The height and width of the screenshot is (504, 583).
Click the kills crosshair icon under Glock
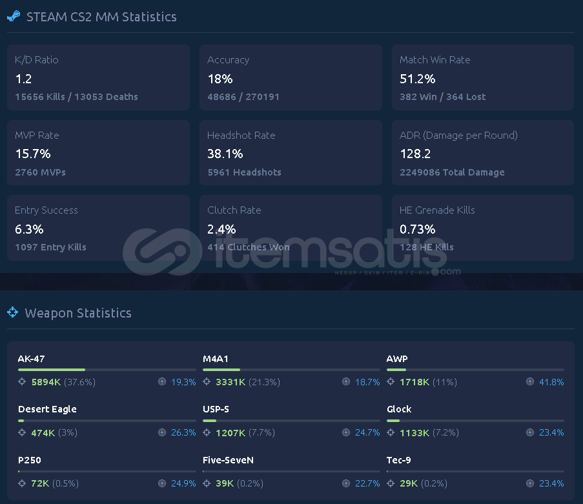(x=391, y=432)
